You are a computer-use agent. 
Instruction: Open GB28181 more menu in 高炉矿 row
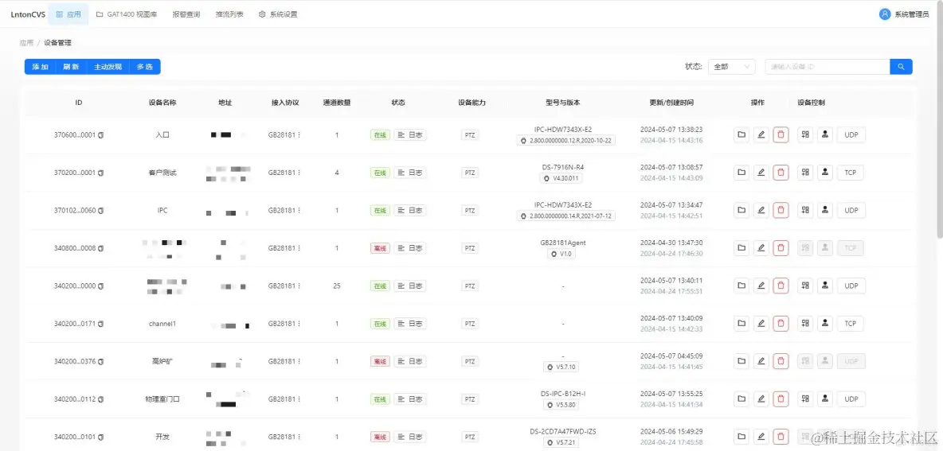point(299,362)
